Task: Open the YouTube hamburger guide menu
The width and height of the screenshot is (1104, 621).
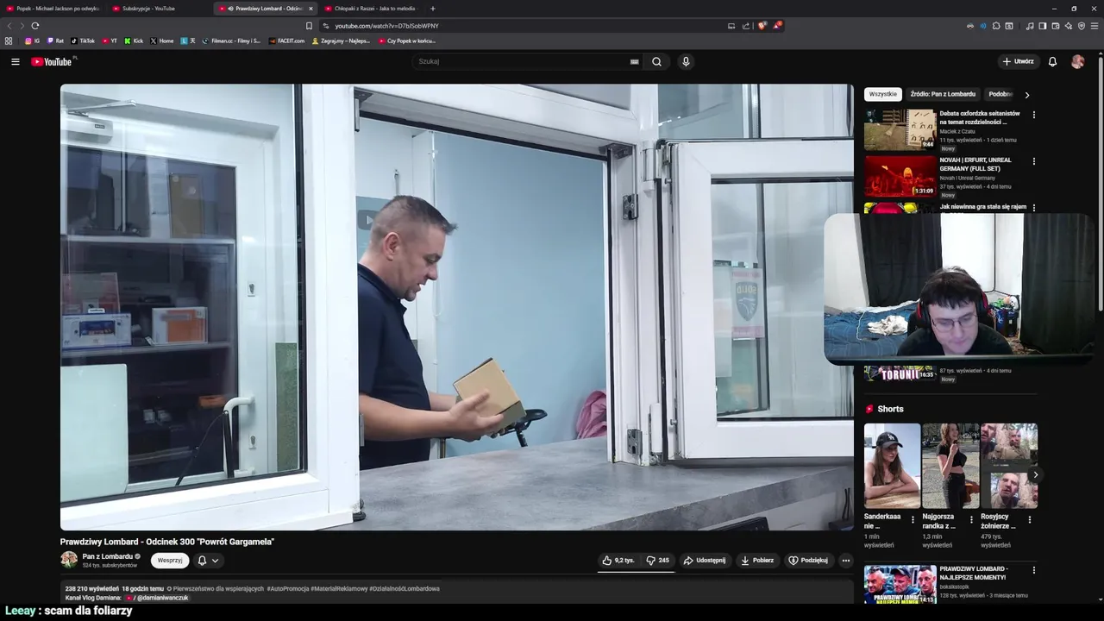Action: [x=15, y=61]
